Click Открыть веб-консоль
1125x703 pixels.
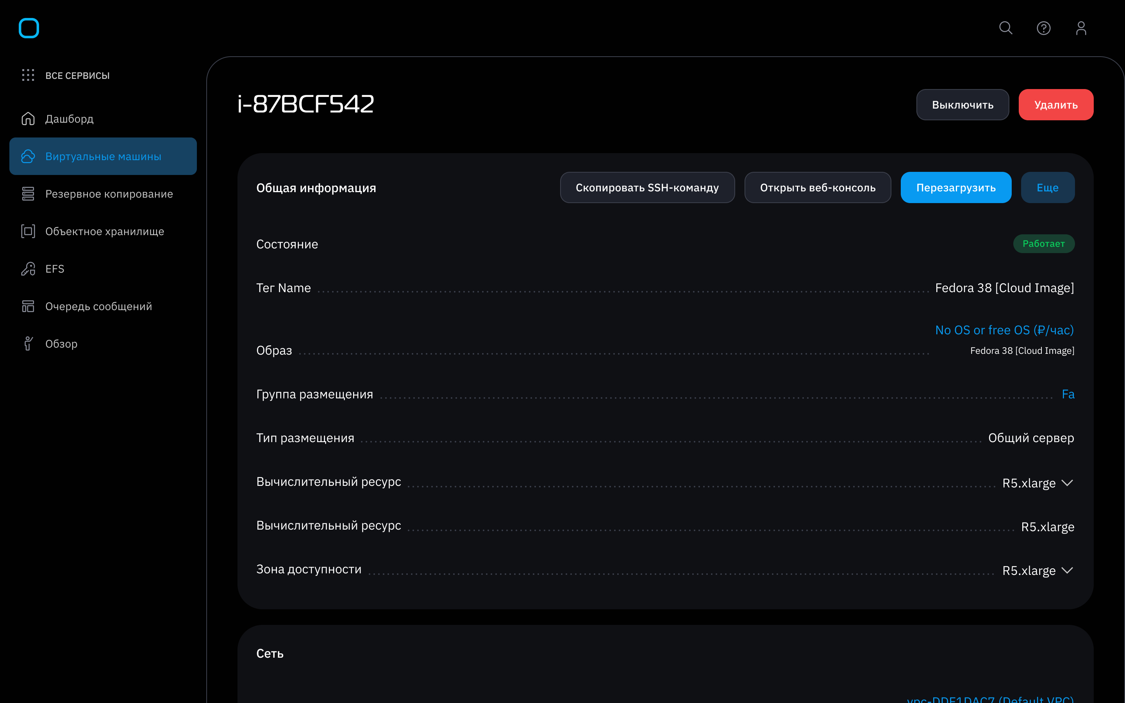(x=818, y=187)
